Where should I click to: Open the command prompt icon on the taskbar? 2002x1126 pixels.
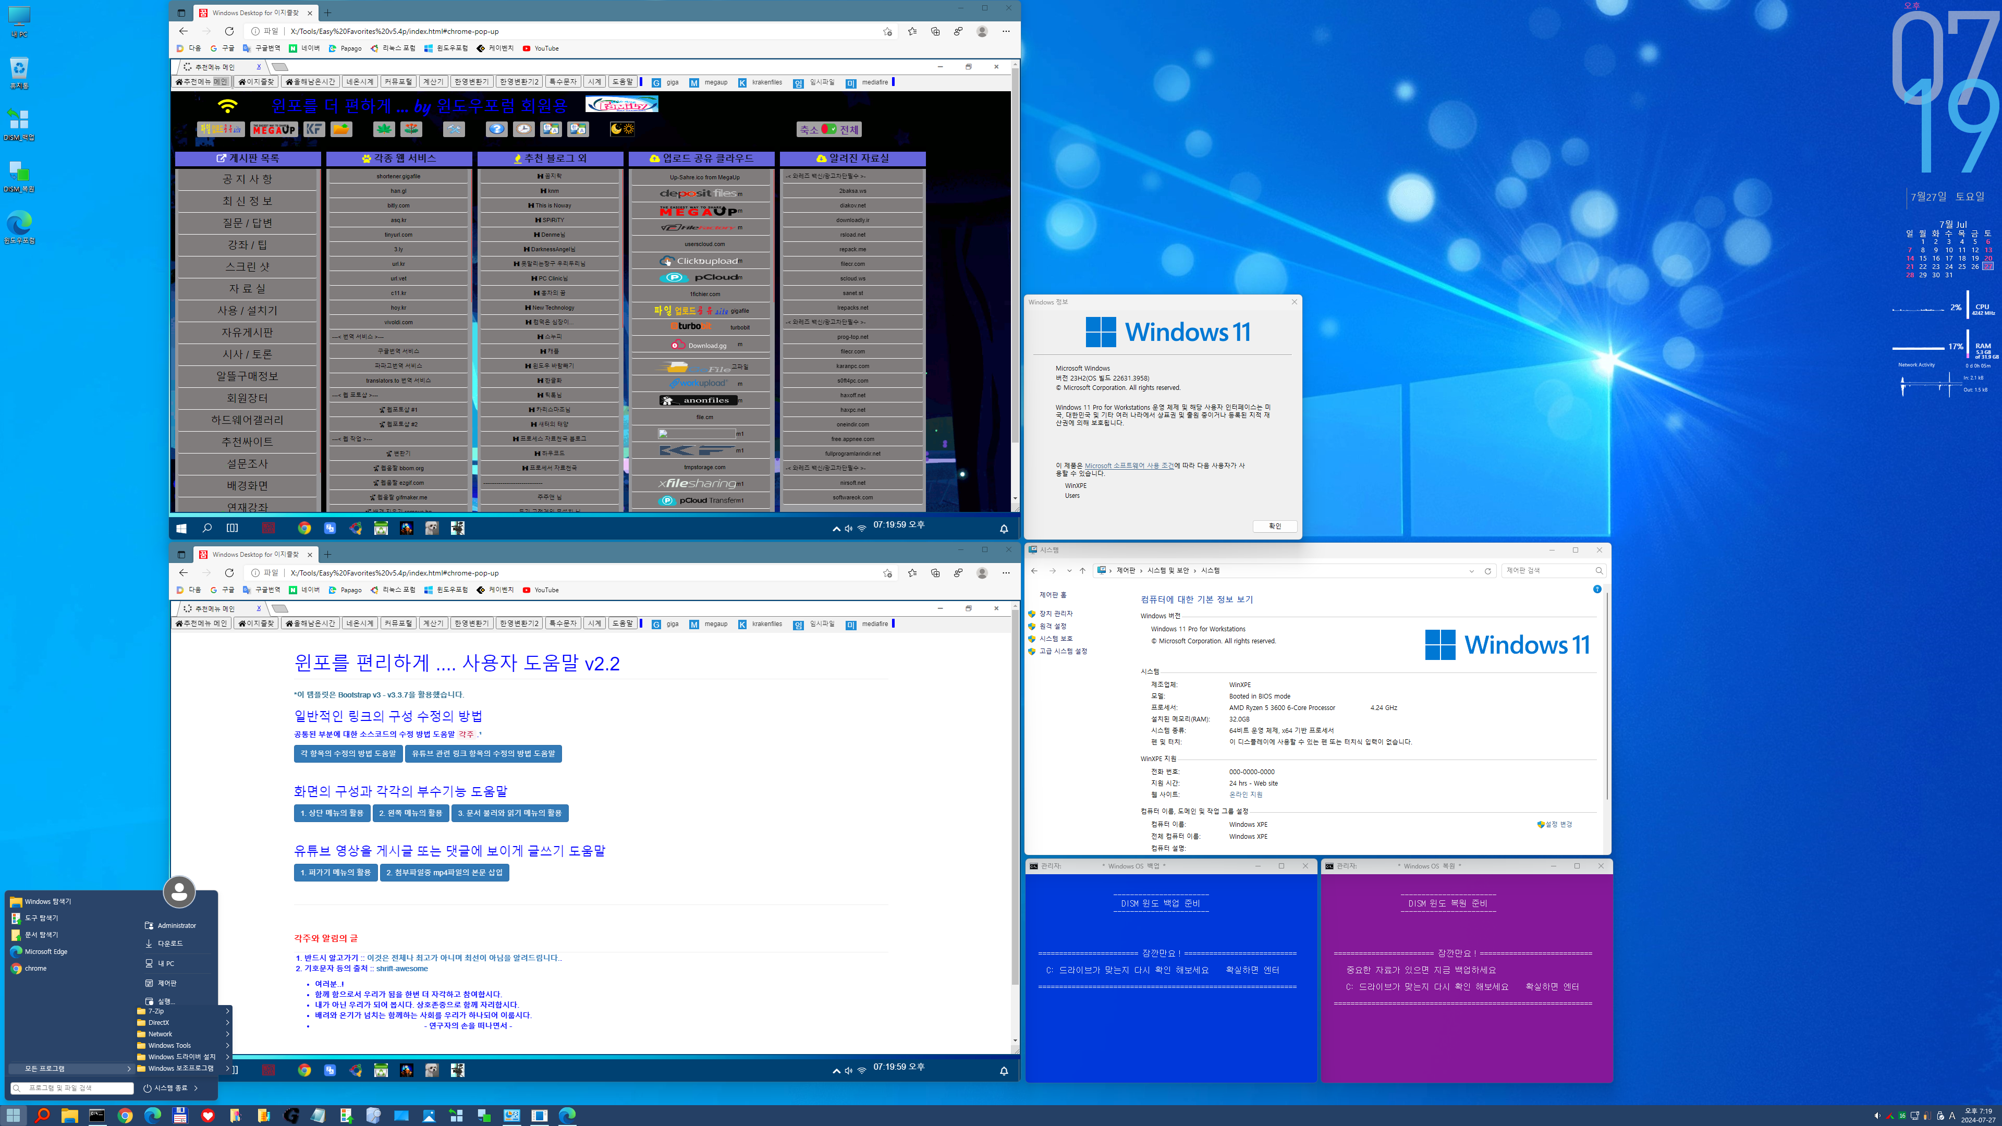(97, 1115)
